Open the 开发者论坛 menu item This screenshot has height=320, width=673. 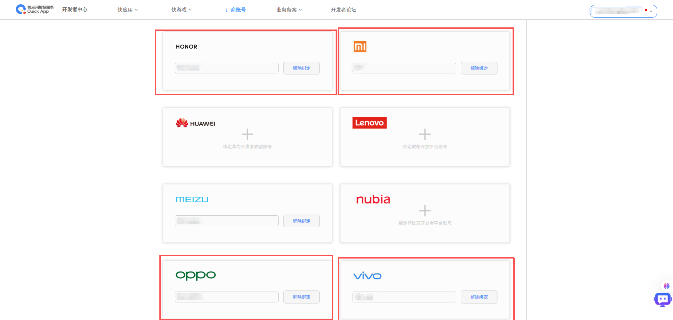pyautogui.click(x=343, y=10)
